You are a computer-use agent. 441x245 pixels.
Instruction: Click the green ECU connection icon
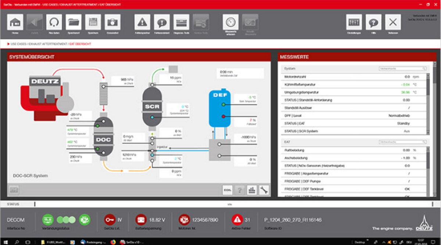[x=85, y=219]
